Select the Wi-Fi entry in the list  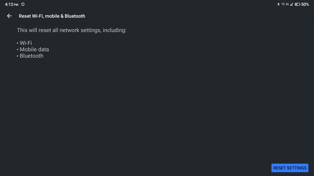26,43
